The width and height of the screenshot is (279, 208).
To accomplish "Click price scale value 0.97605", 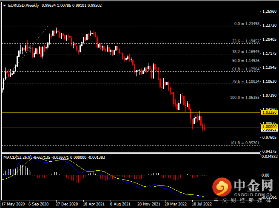I will (x=269, y=138).
